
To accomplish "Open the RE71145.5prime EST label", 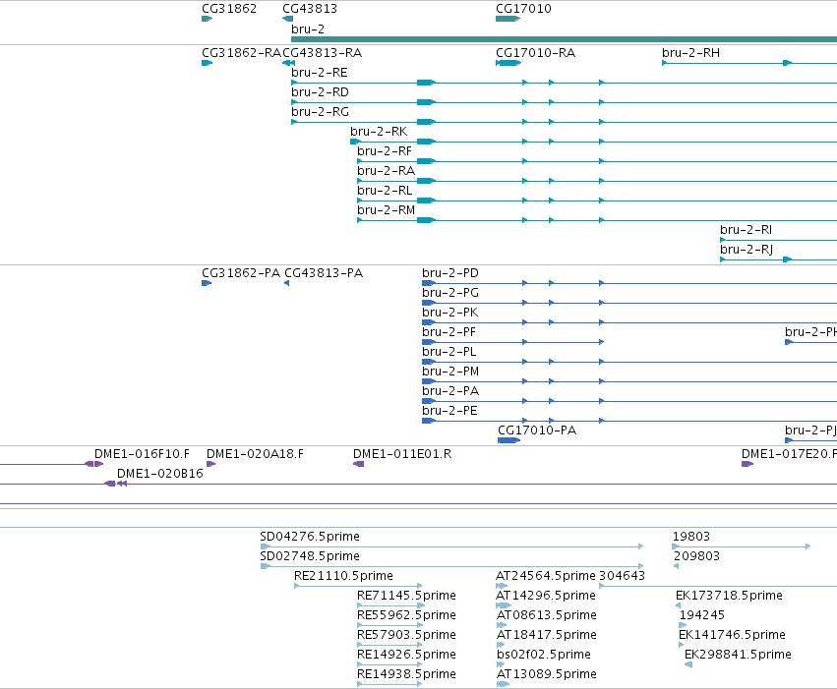I will [406, 596].
